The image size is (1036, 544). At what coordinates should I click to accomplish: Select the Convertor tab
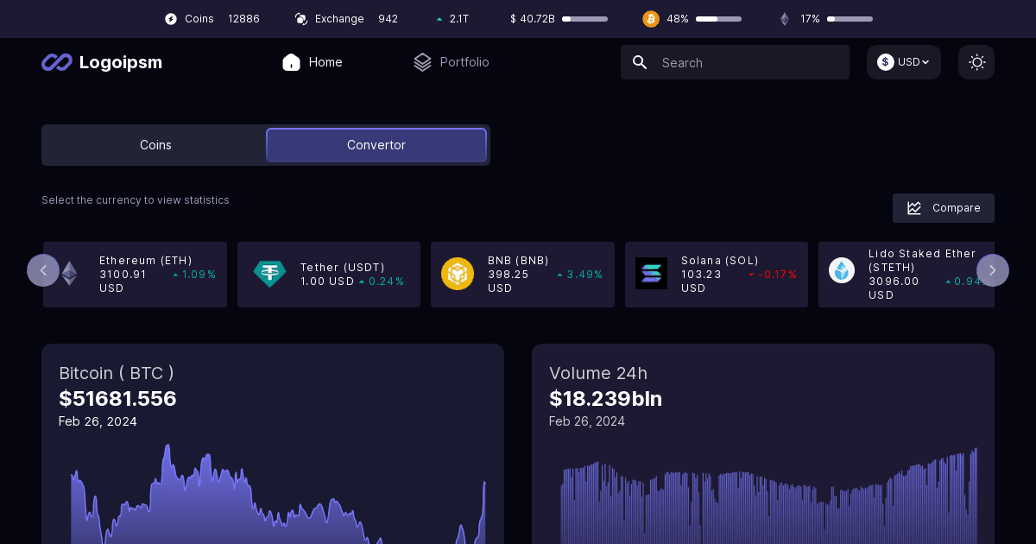point(376,145)
